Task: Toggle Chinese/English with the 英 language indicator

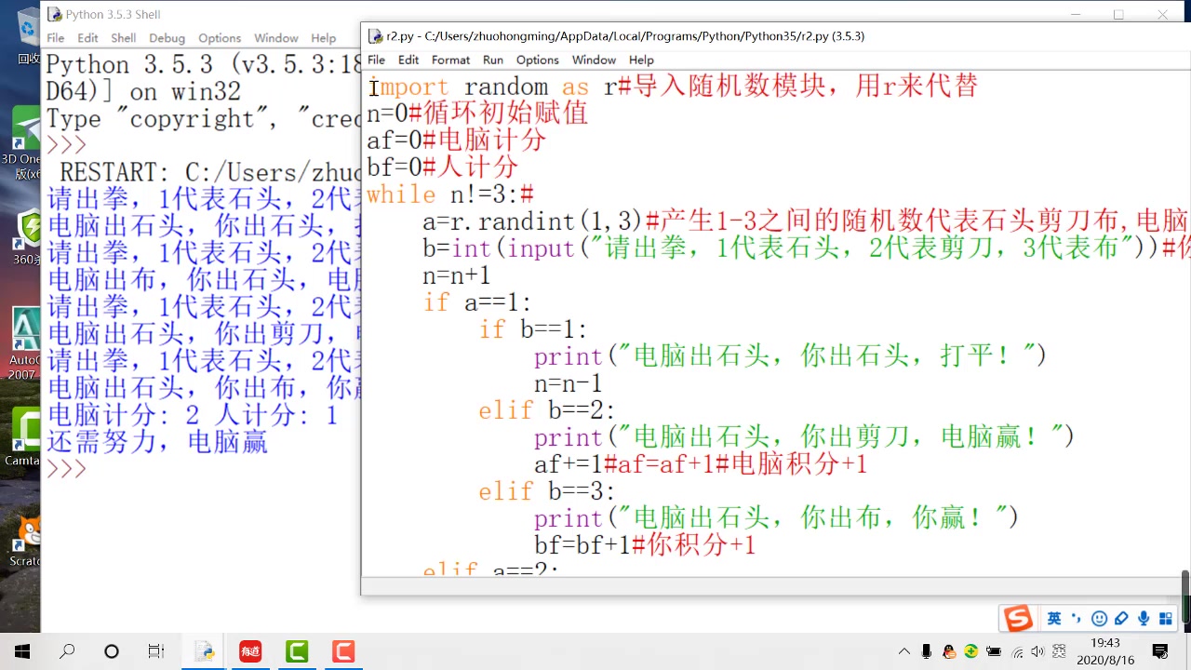Action: click(x=1054, y=617)
